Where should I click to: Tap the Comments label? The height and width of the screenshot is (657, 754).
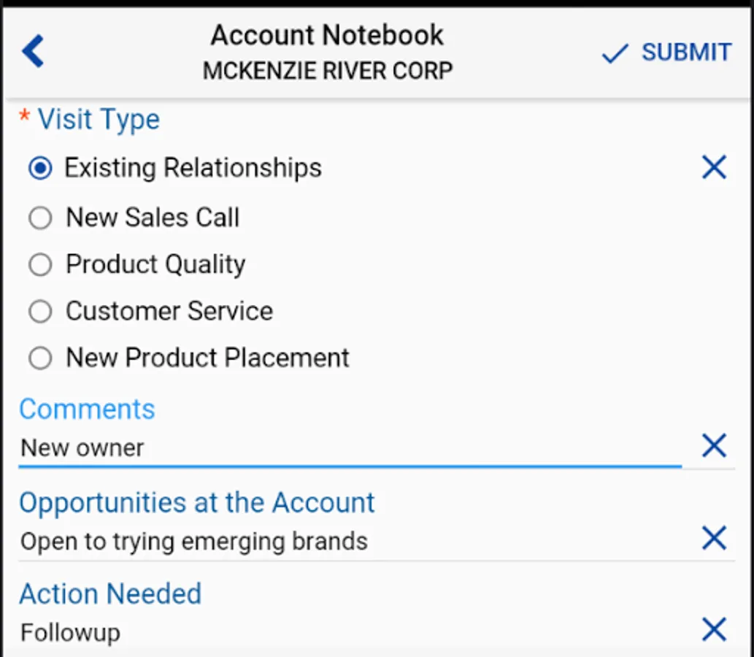87,409
